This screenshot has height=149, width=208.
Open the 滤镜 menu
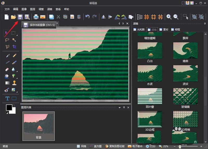(x=49, y=9)
